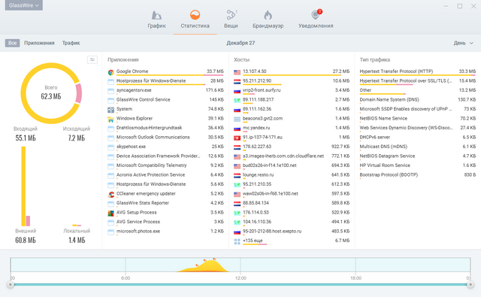Click the AVG Service Process icon
The width and height of the screenshot is (481, 297).
[111, 223]
